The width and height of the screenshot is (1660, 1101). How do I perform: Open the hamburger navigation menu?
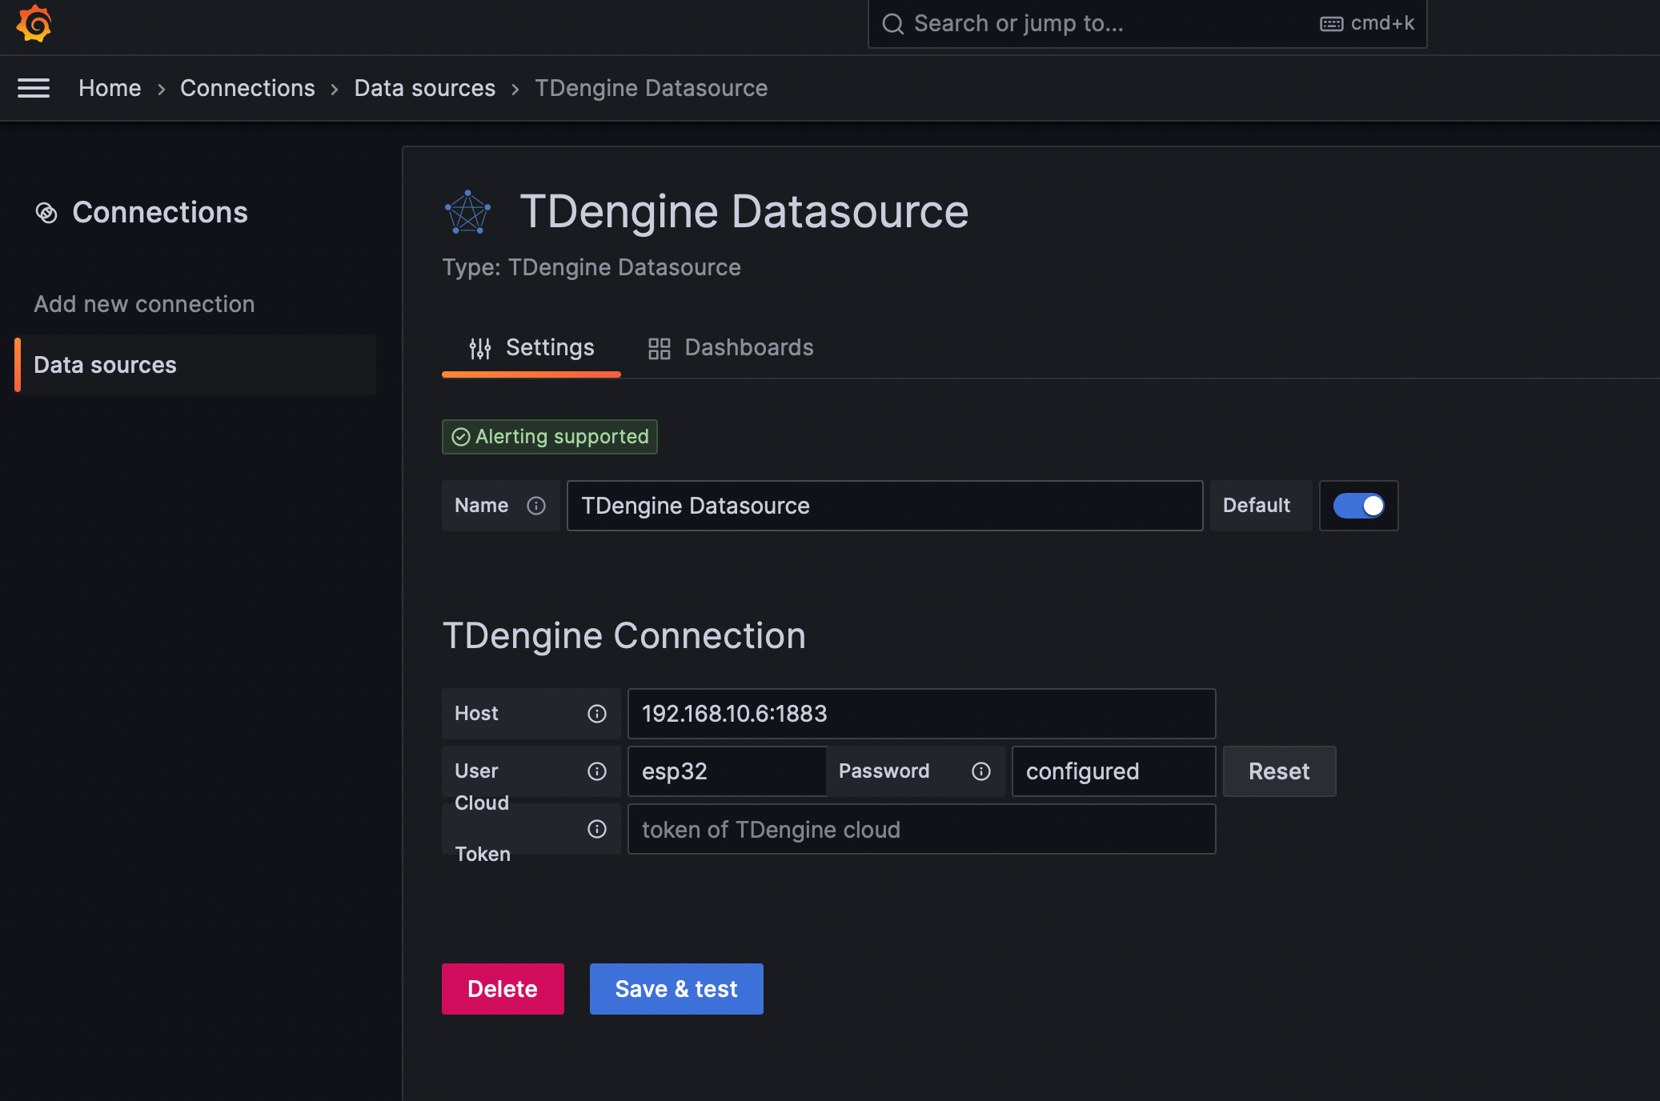pyautogui.click(x=34, y=88)
